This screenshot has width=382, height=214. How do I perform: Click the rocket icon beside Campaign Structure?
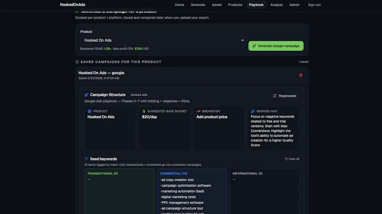(86, 95)
